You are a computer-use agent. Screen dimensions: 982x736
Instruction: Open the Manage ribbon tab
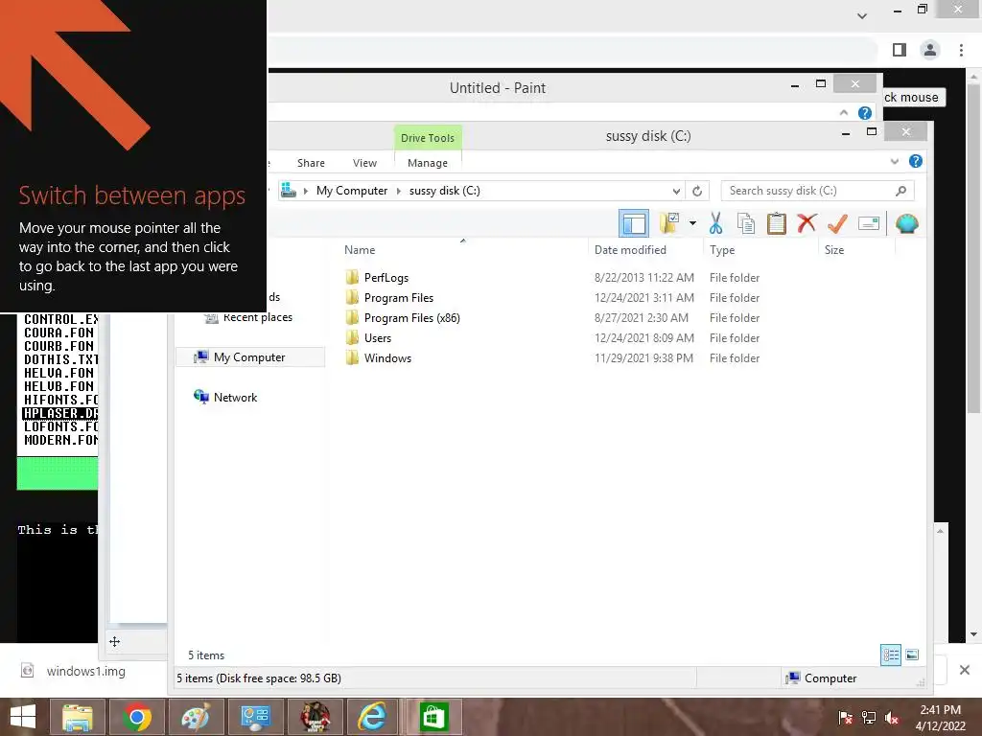click(428, 163)
